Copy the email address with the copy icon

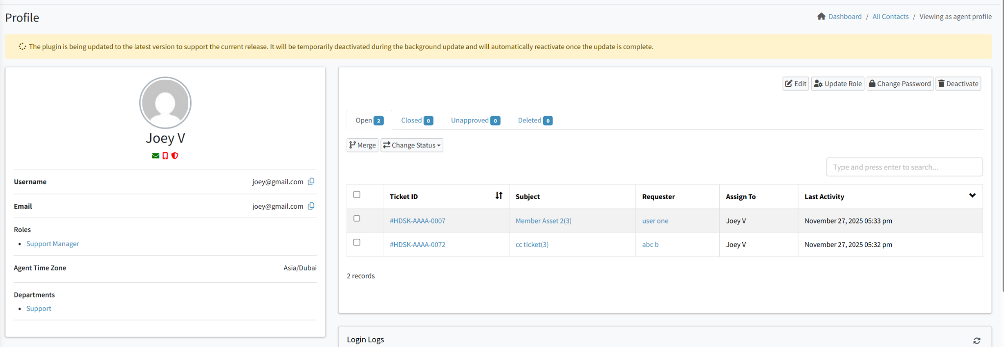pyautogui.click(x=311, y=206)
